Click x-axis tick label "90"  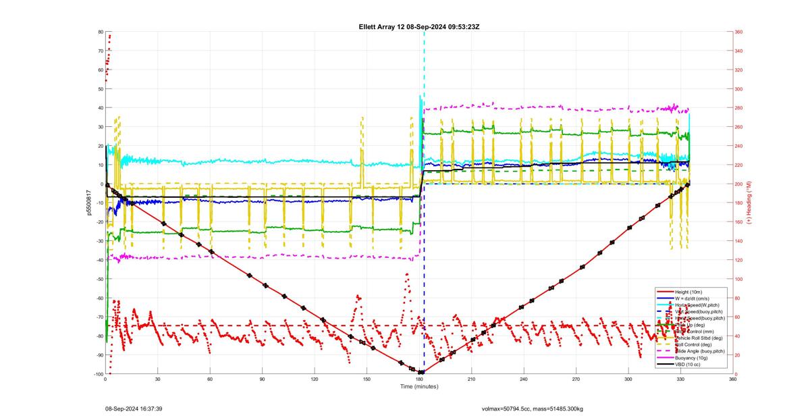[x=262, y=379]
